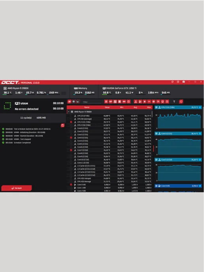This screenshot has height=272, width=204.
Task: Toggle the usage gauge filter icon
Action: click(x=158, y=102)
